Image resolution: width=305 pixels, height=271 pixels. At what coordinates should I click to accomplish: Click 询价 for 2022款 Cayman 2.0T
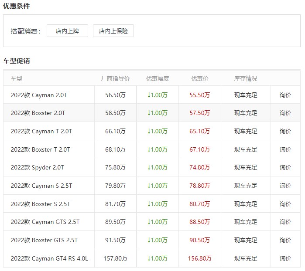[x=285, y=95]
